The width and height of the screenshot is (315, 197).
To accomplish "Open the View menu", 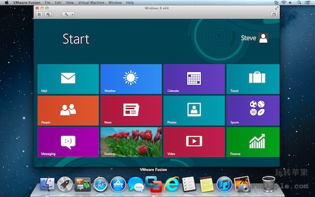I will pos(70,3).
